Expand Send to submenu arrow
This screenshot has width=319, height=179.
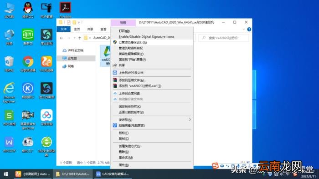190,119
